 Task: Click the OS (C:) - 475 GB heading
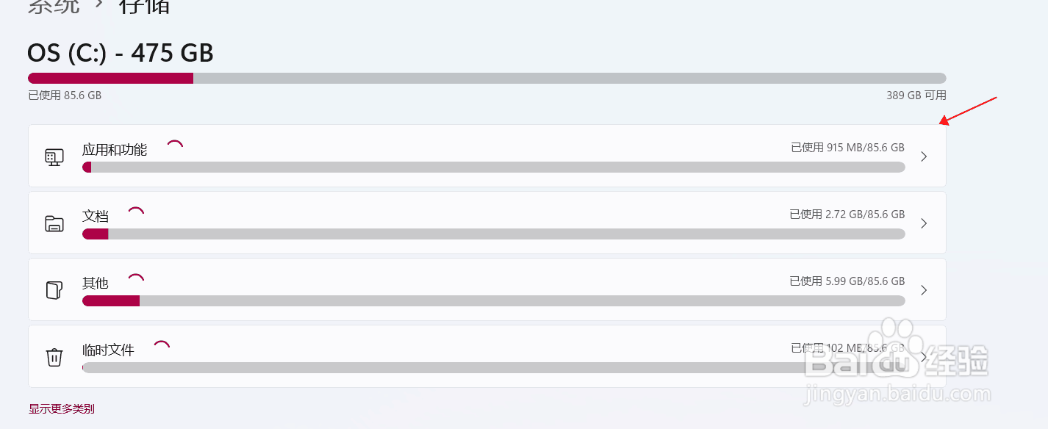121,53
